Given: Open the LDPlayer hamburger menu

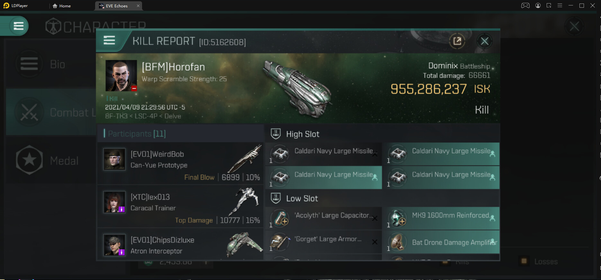Looking at the screenshot, I should tap(560, 5).
